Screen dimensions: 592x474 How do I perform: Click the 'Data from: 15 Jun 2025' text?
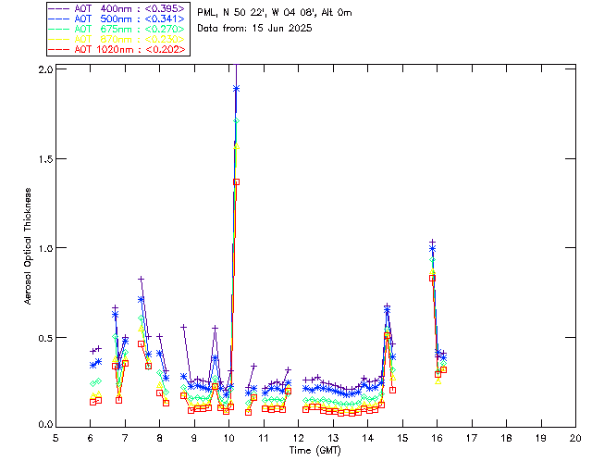(254, 29)
